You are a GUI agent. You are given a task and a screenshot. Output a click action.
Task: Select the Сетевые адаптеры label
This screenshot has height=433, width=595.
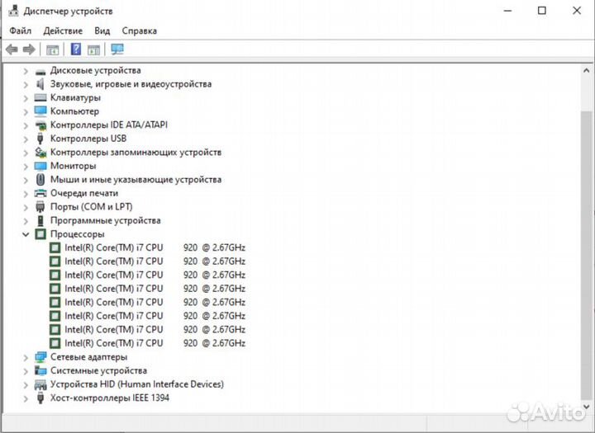pos(88,357)
